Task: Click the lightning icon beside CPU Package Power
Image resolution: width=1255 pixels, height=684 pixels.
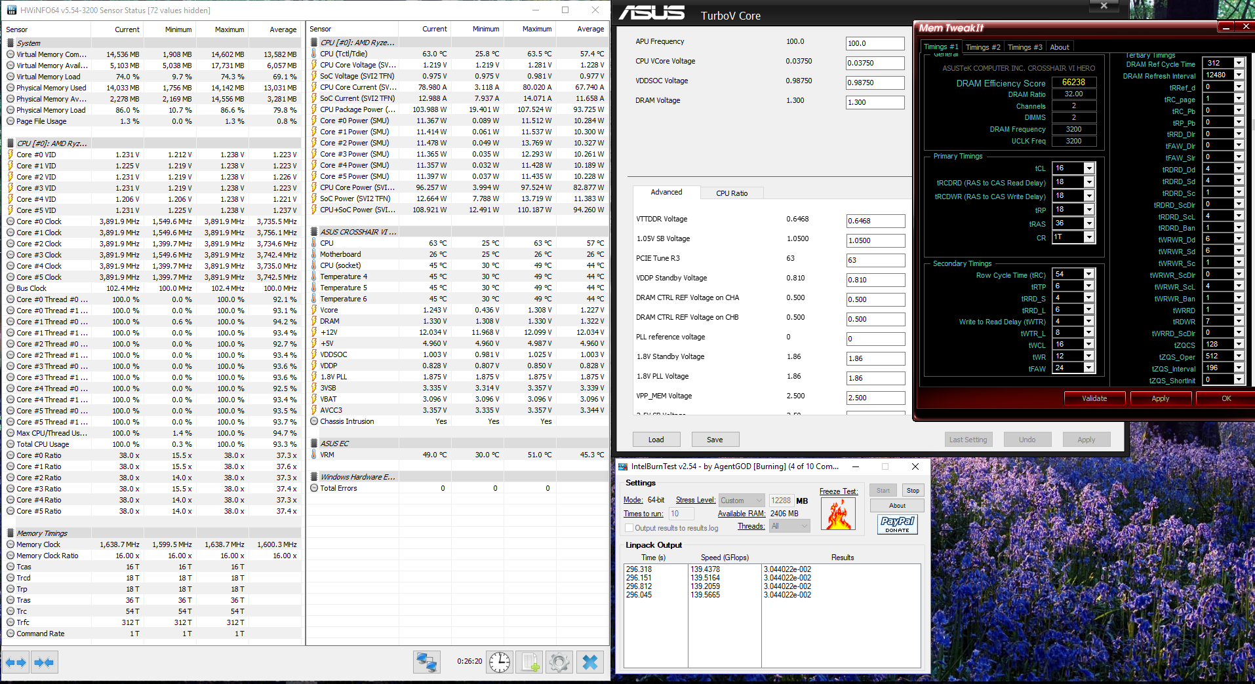Action: pyautogui.click(x=314, y=109)
